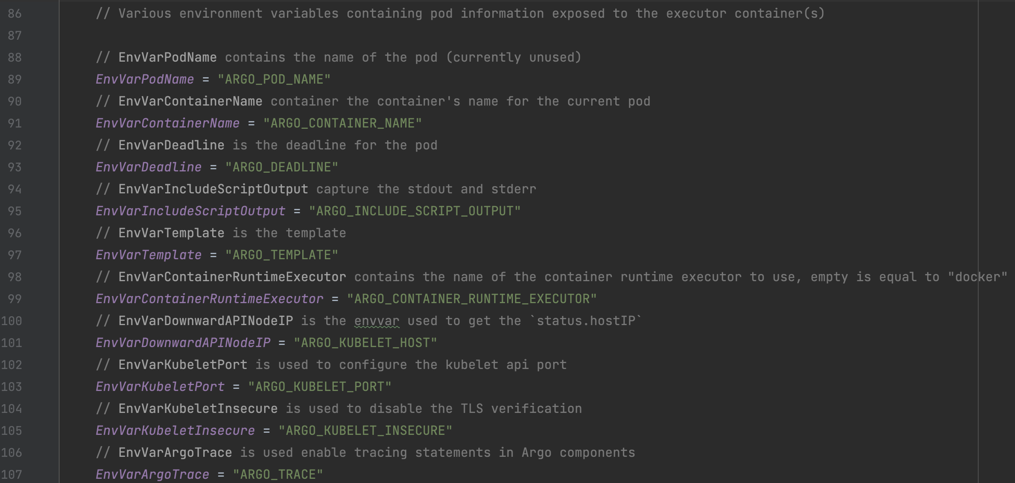Click the "ARGO_KUBELET_INSECURE" string
1015x483 pixels.
coord(365,431)
